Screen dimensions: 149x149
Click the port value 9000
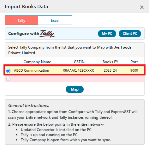tap(134, 70)
